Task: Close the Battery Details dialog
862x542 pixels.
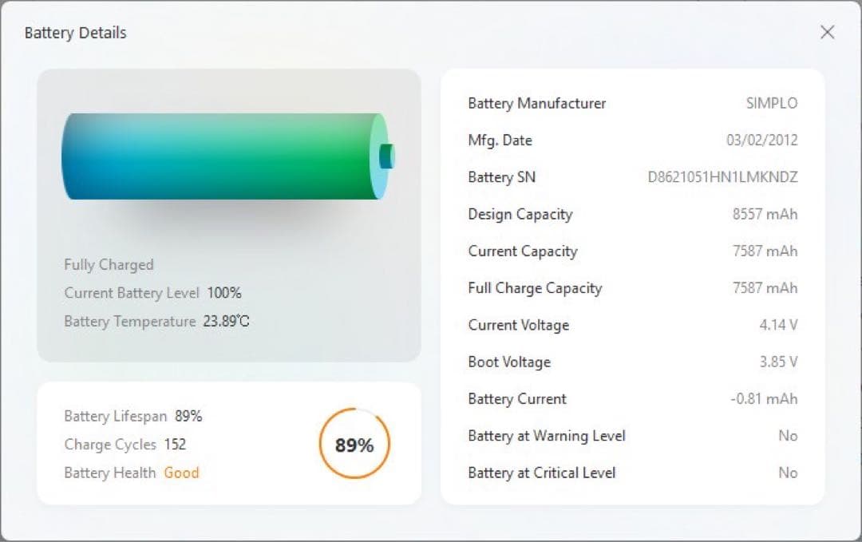Action: 828,32
